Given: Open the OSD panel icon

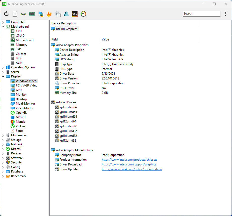Looking at the screenshot, I should pos(75,14).
